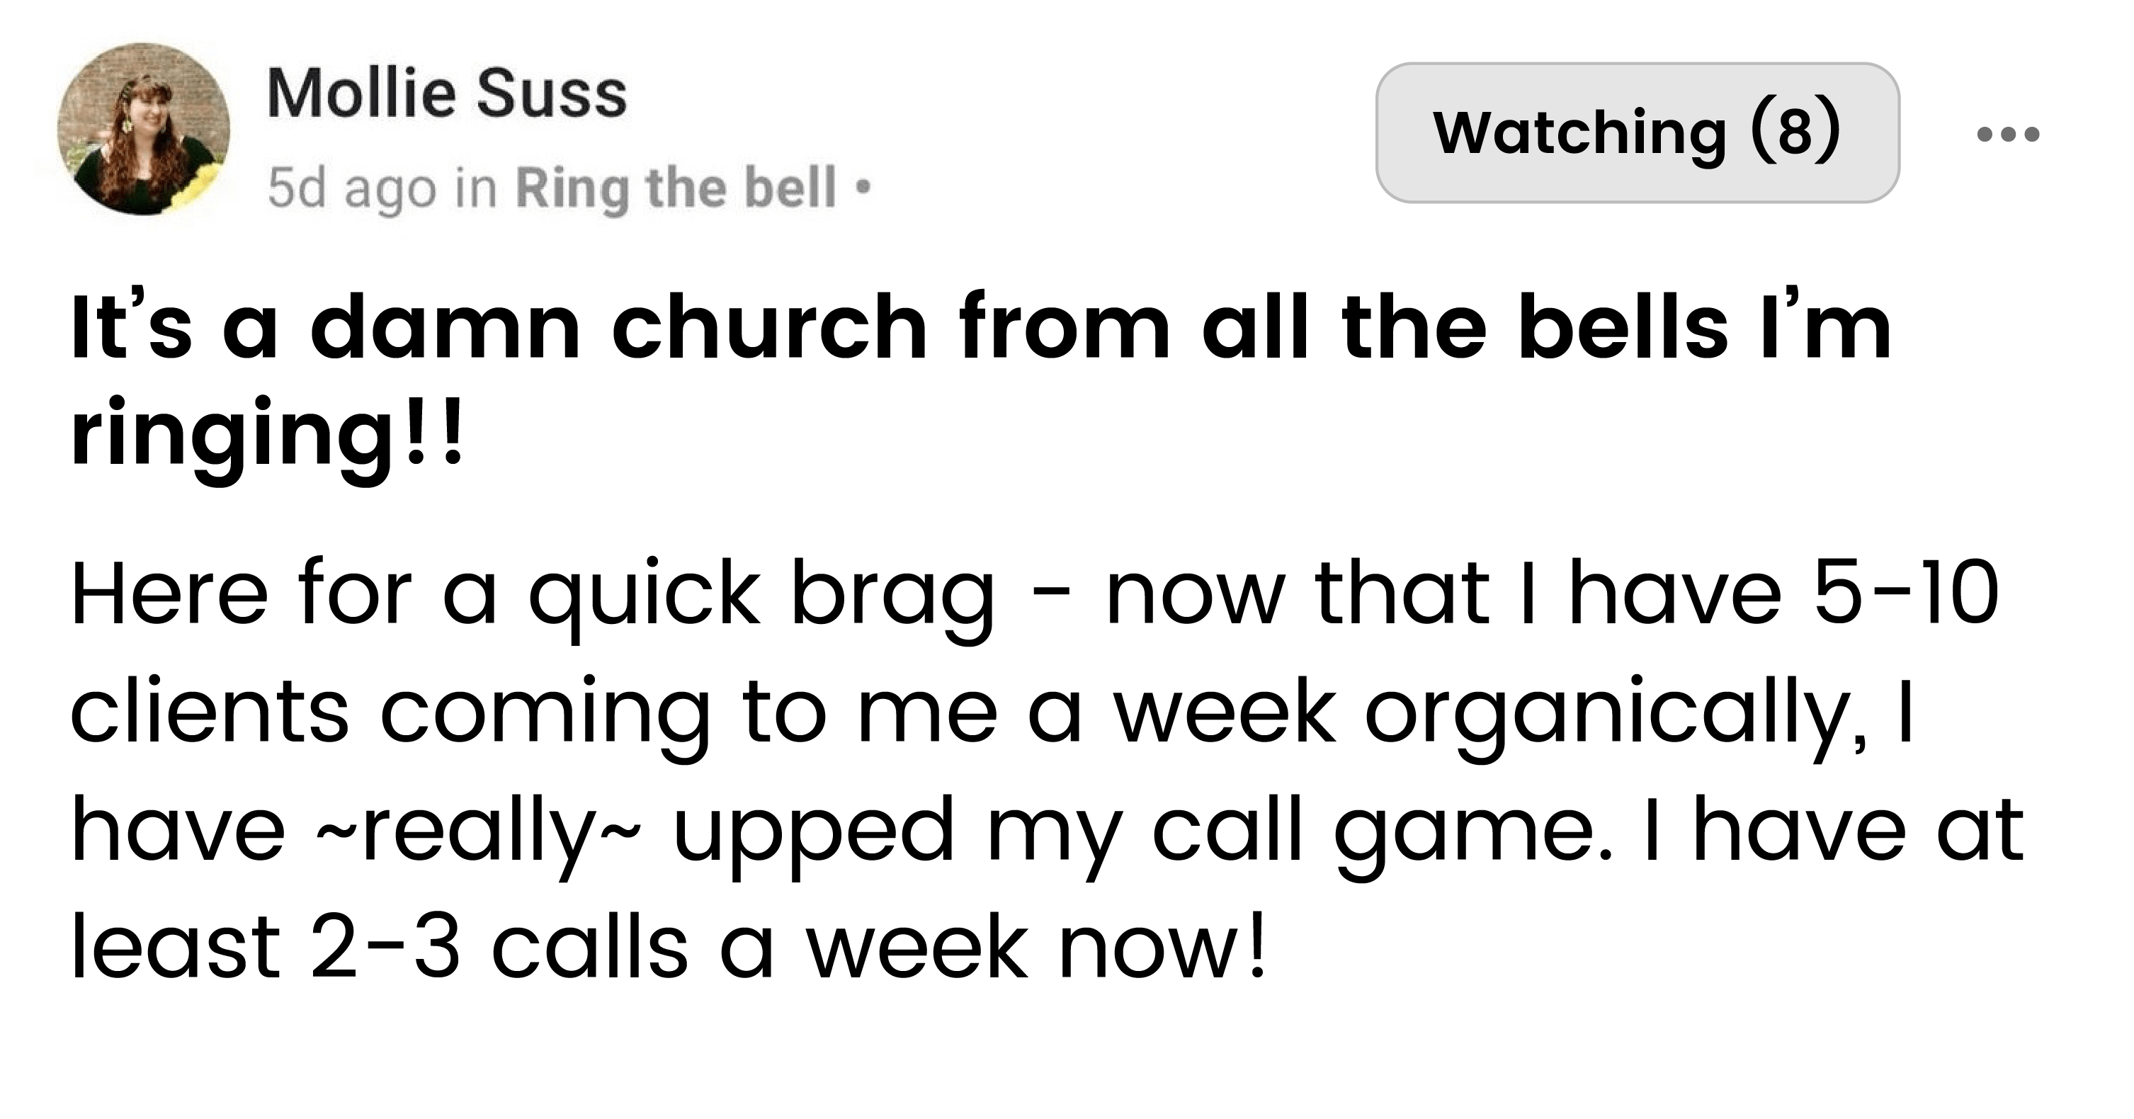The height and width of the screenshot is (1119, 2134).
Task: Stop watching this post using Watching button
Action: pyautogui.click(x=1637, y=132)
